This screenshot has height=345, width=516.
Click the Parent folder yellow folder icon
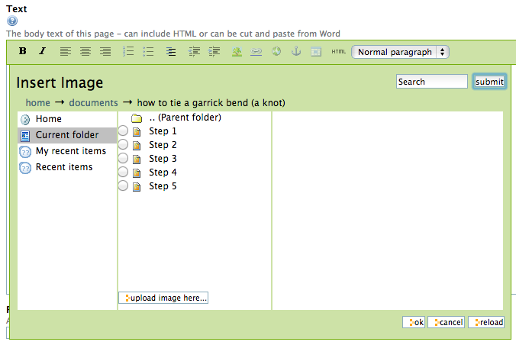(x=136, y=118)
